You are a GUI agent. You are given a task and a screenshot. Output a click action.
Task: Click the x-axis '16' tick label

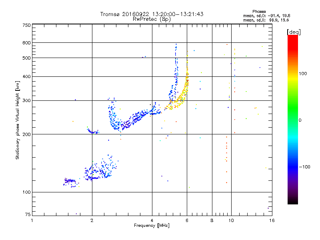[272, 220]
